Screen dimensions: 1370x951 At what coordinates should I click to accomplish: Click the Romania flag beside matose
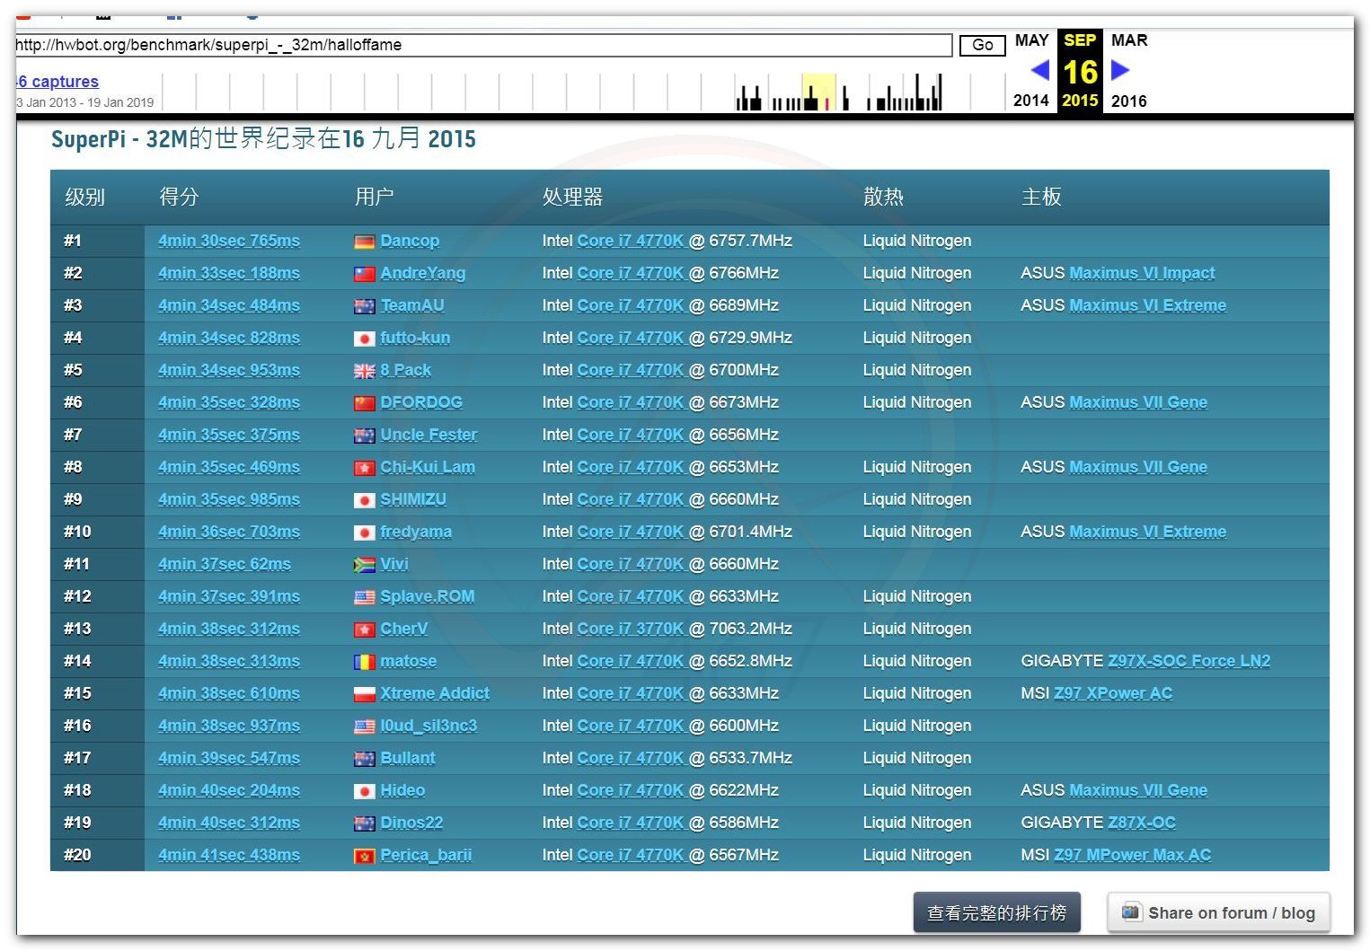[x=364, y=662]
